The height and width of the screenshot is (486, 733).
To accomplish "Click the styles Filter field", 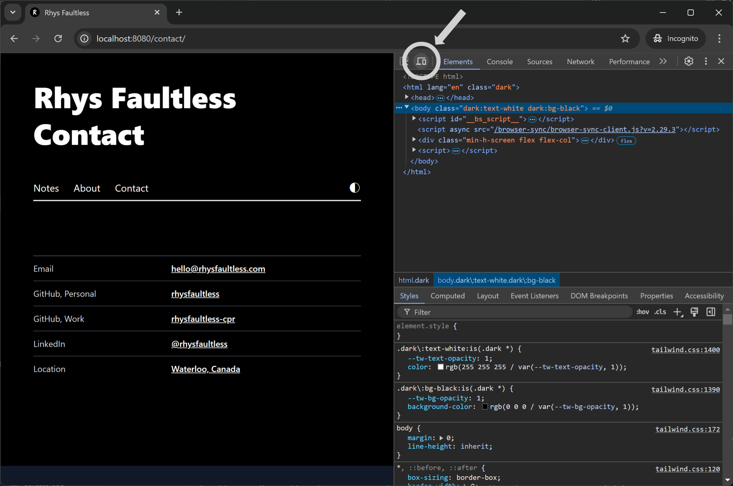I will click(x=515, y=312).
